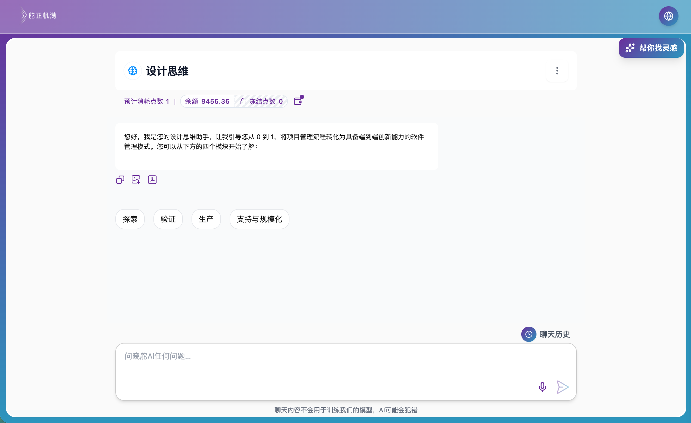Export message as PDF icon
The height and width of the screenshot is (423, 691).
point(152,180)
